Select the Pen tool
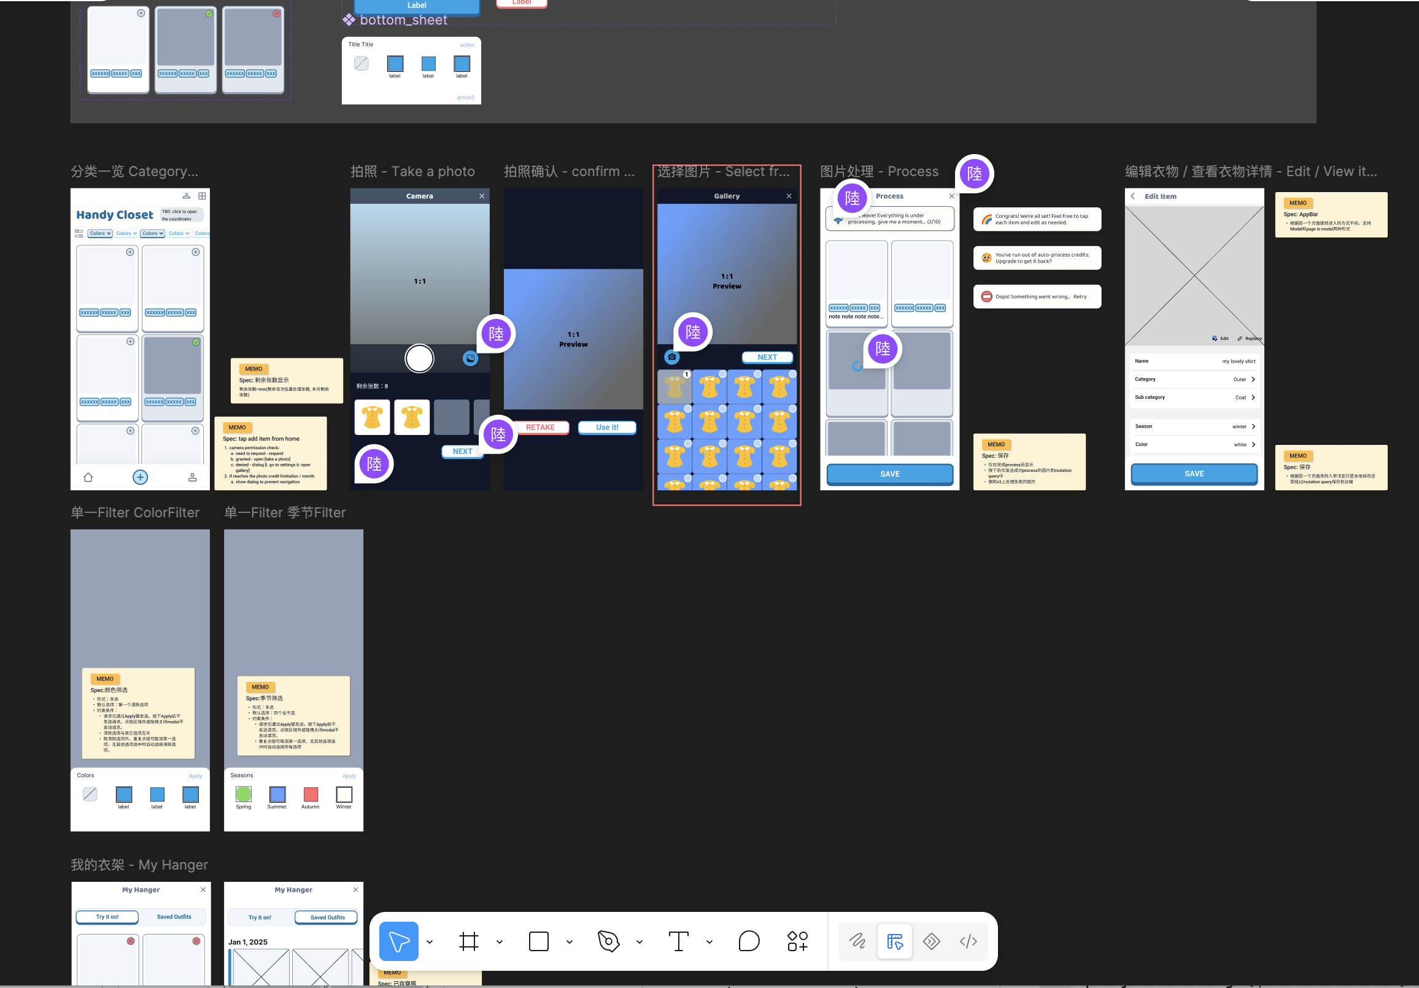The height and width of the screenshot is (988, 1419). click(608, 941)
